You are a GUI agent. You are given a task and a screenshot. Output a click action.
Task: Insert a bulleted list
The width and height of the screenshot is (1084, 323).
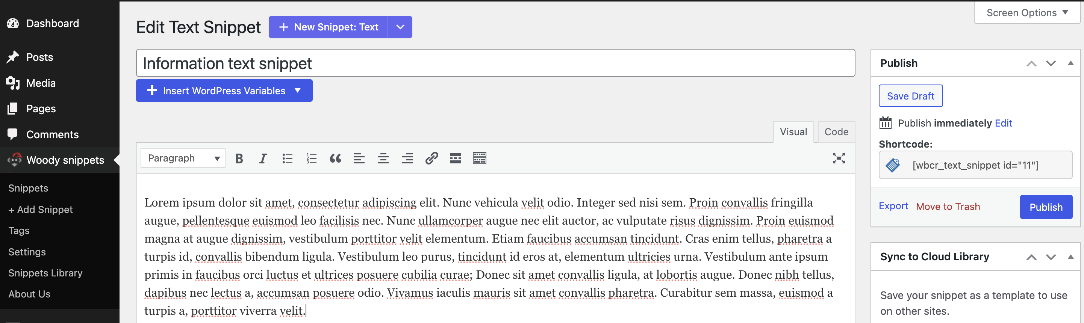pos(288,158)
